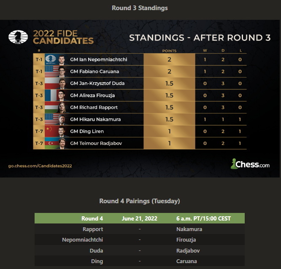Click the Round 4 Pairings (Tuesday) heading
281x269 pixels.
(139, 201)
